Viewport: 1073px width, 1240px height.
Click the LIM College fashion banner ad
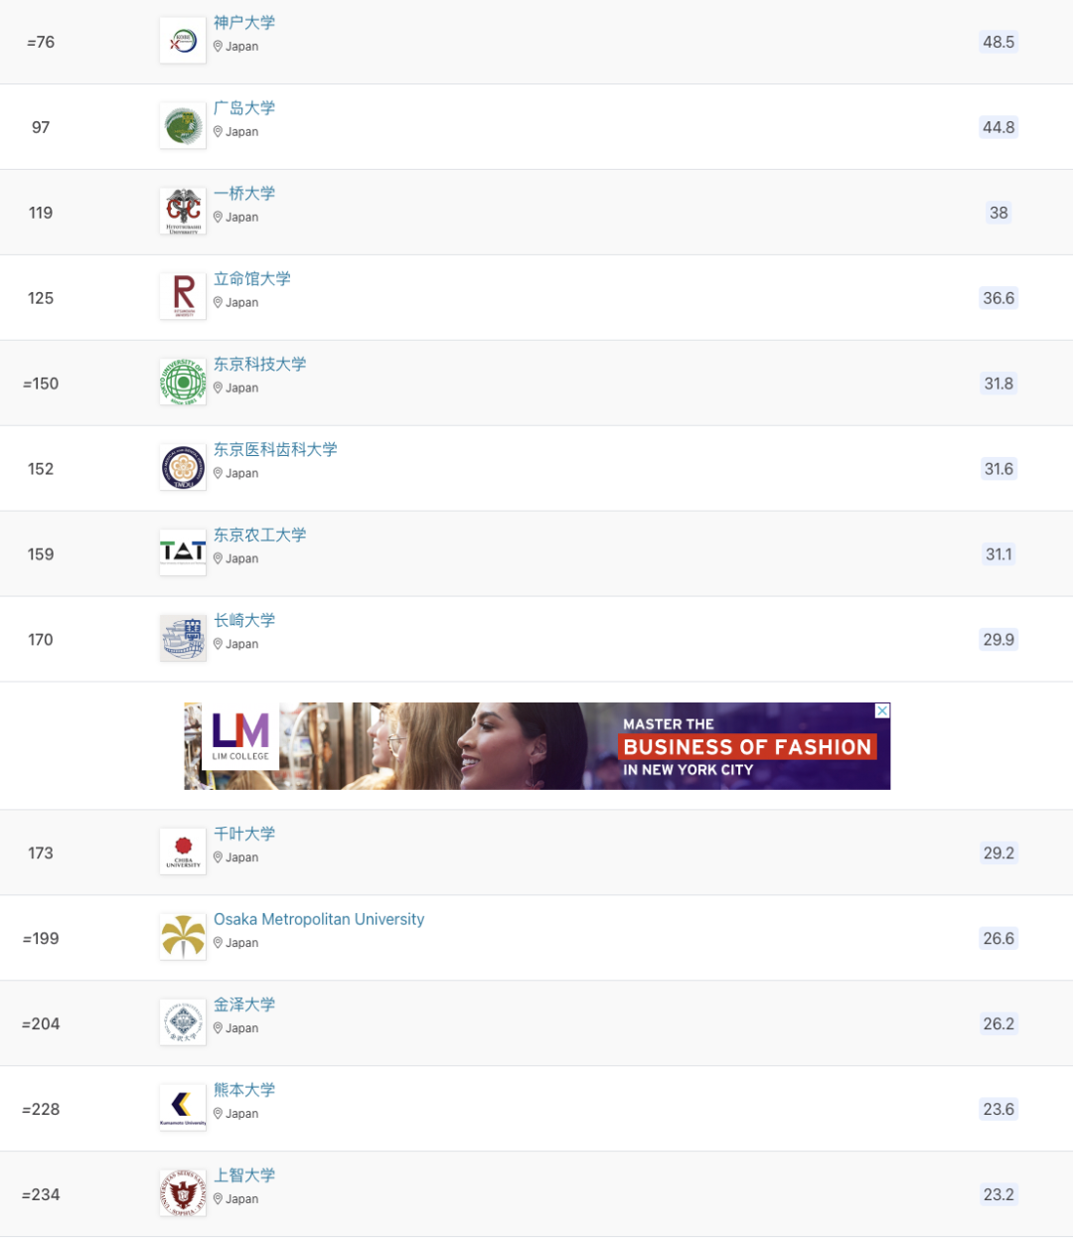pyautogui.click(x=537, y=746)
